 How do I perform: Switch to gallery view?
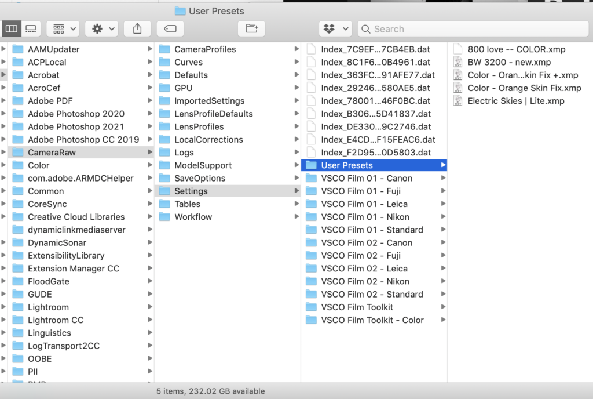point(31,28)
